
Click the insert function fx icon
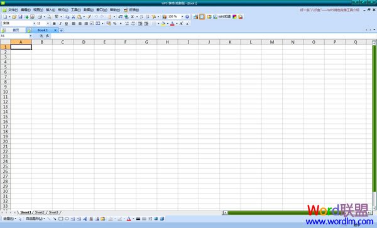pos(47,36)
